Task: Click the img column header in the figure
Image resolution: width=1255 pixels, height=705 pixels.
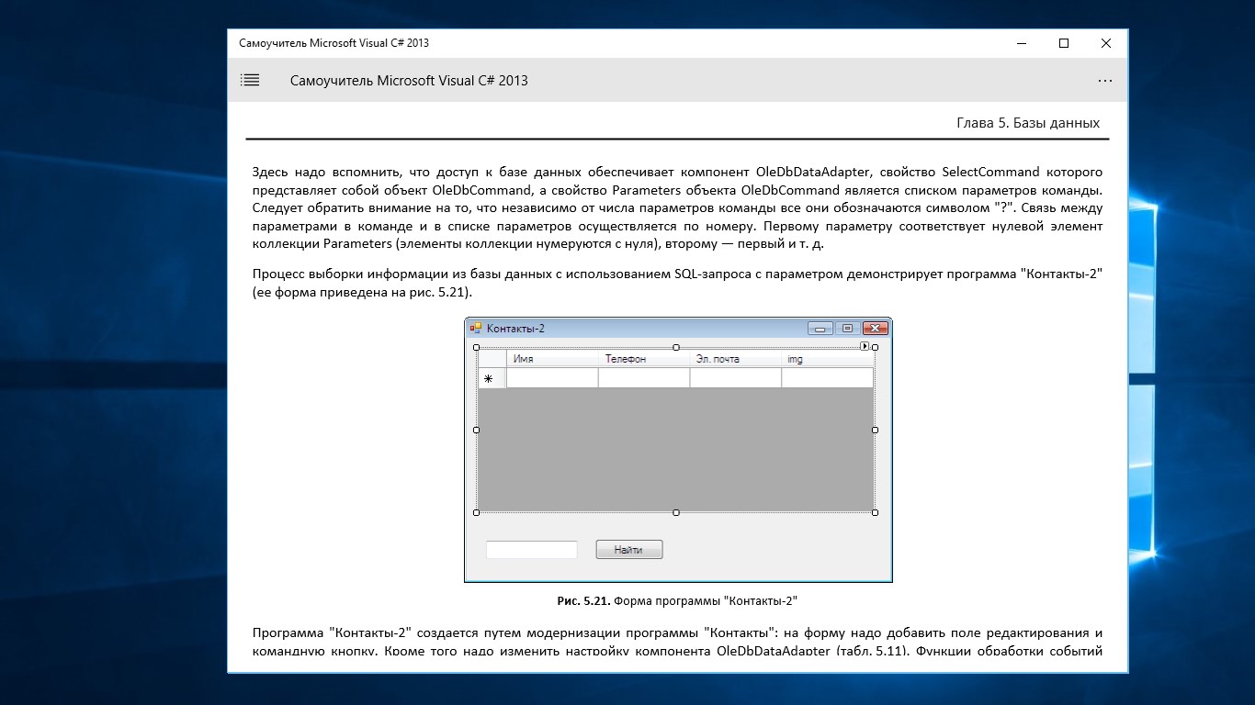Action: [827, 359]
